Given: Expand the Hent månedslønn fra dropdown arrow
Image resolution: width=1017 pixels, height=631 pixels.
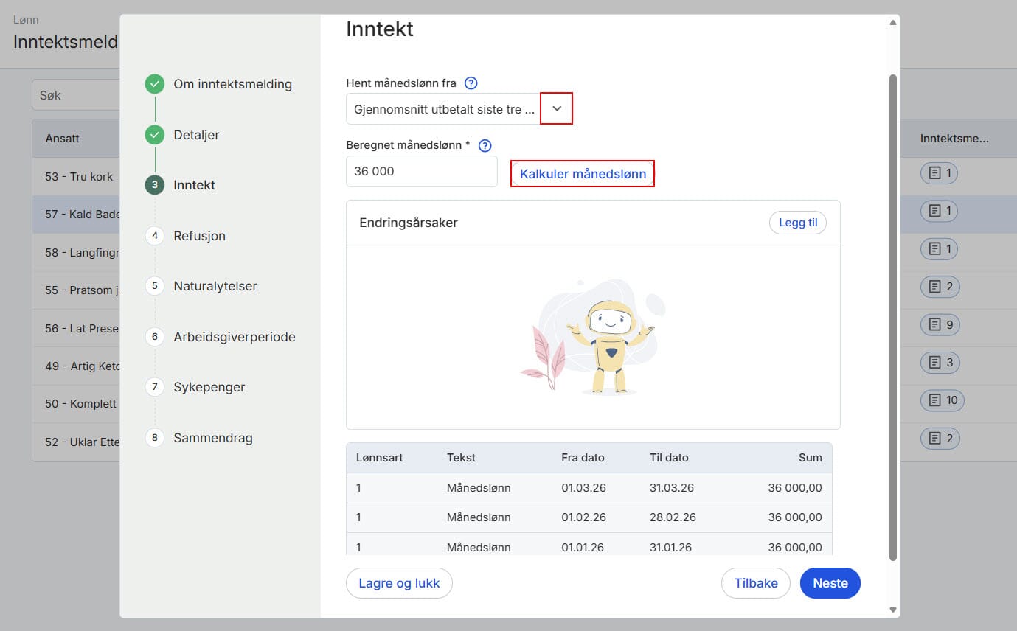Looking at the screenshot, I should [x=557, y=108].
